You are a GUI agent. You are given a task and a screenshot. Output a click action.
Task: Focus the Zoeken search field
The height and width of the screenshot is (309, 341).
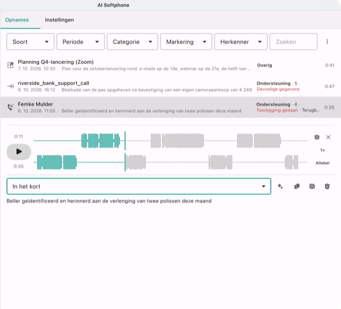[x=294, y=41]
